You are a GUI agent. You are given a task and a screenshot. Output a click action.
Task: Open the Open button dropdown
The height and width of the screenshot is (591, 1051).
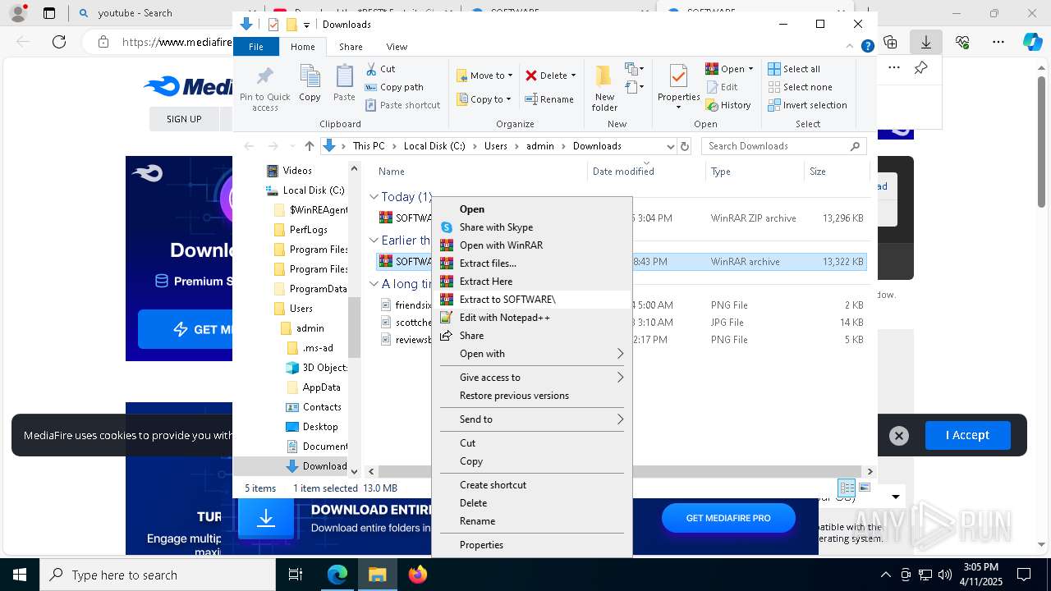point(750,69)
